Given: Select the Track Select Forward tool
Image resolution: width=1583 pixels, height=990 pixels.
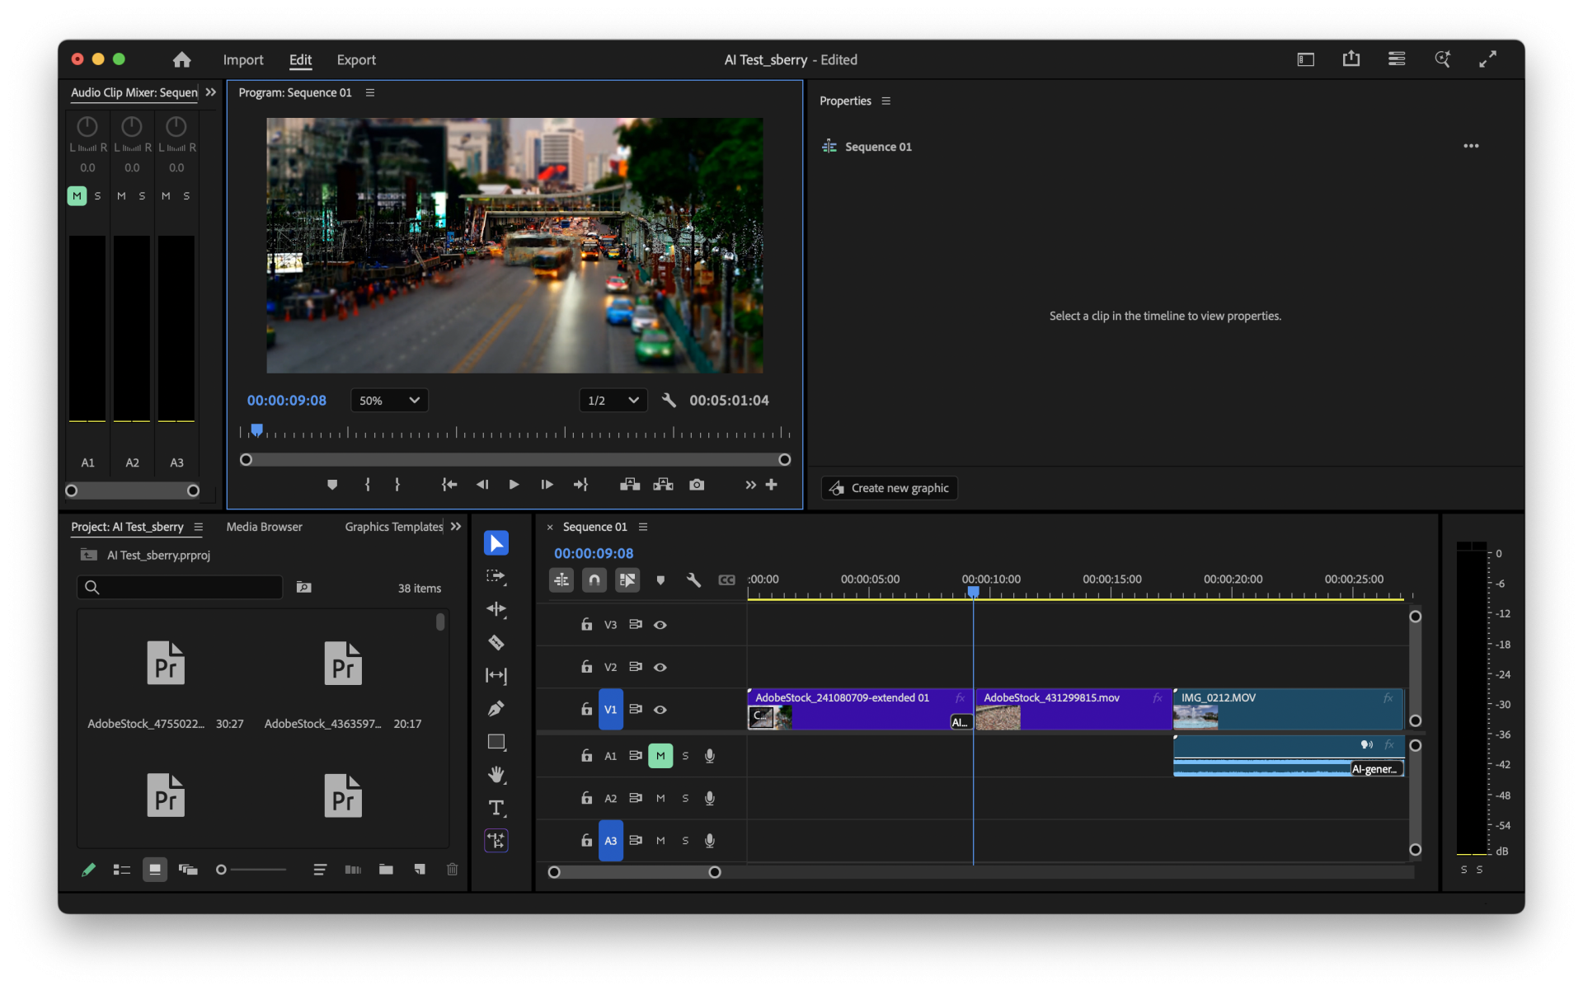Looking at the screenshot, I should pyautogui.click(x=496, y=577).
